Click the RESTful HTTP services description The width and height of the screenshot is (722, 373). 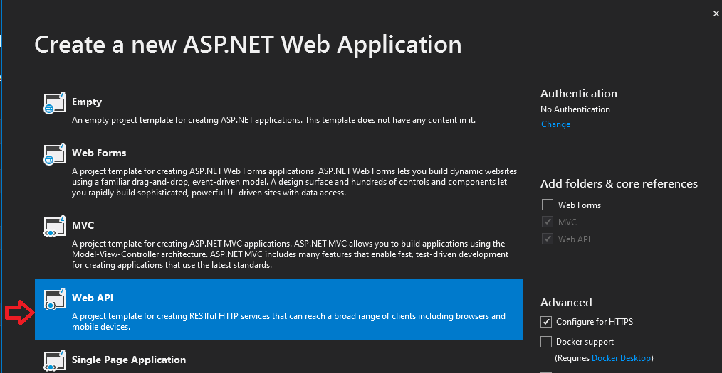(x=288, y=322)
